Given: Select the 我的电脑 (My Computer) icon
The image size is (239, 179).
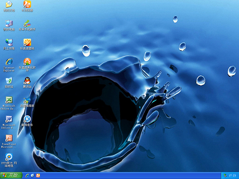Looking at the screenshot, I should [9, 23].
